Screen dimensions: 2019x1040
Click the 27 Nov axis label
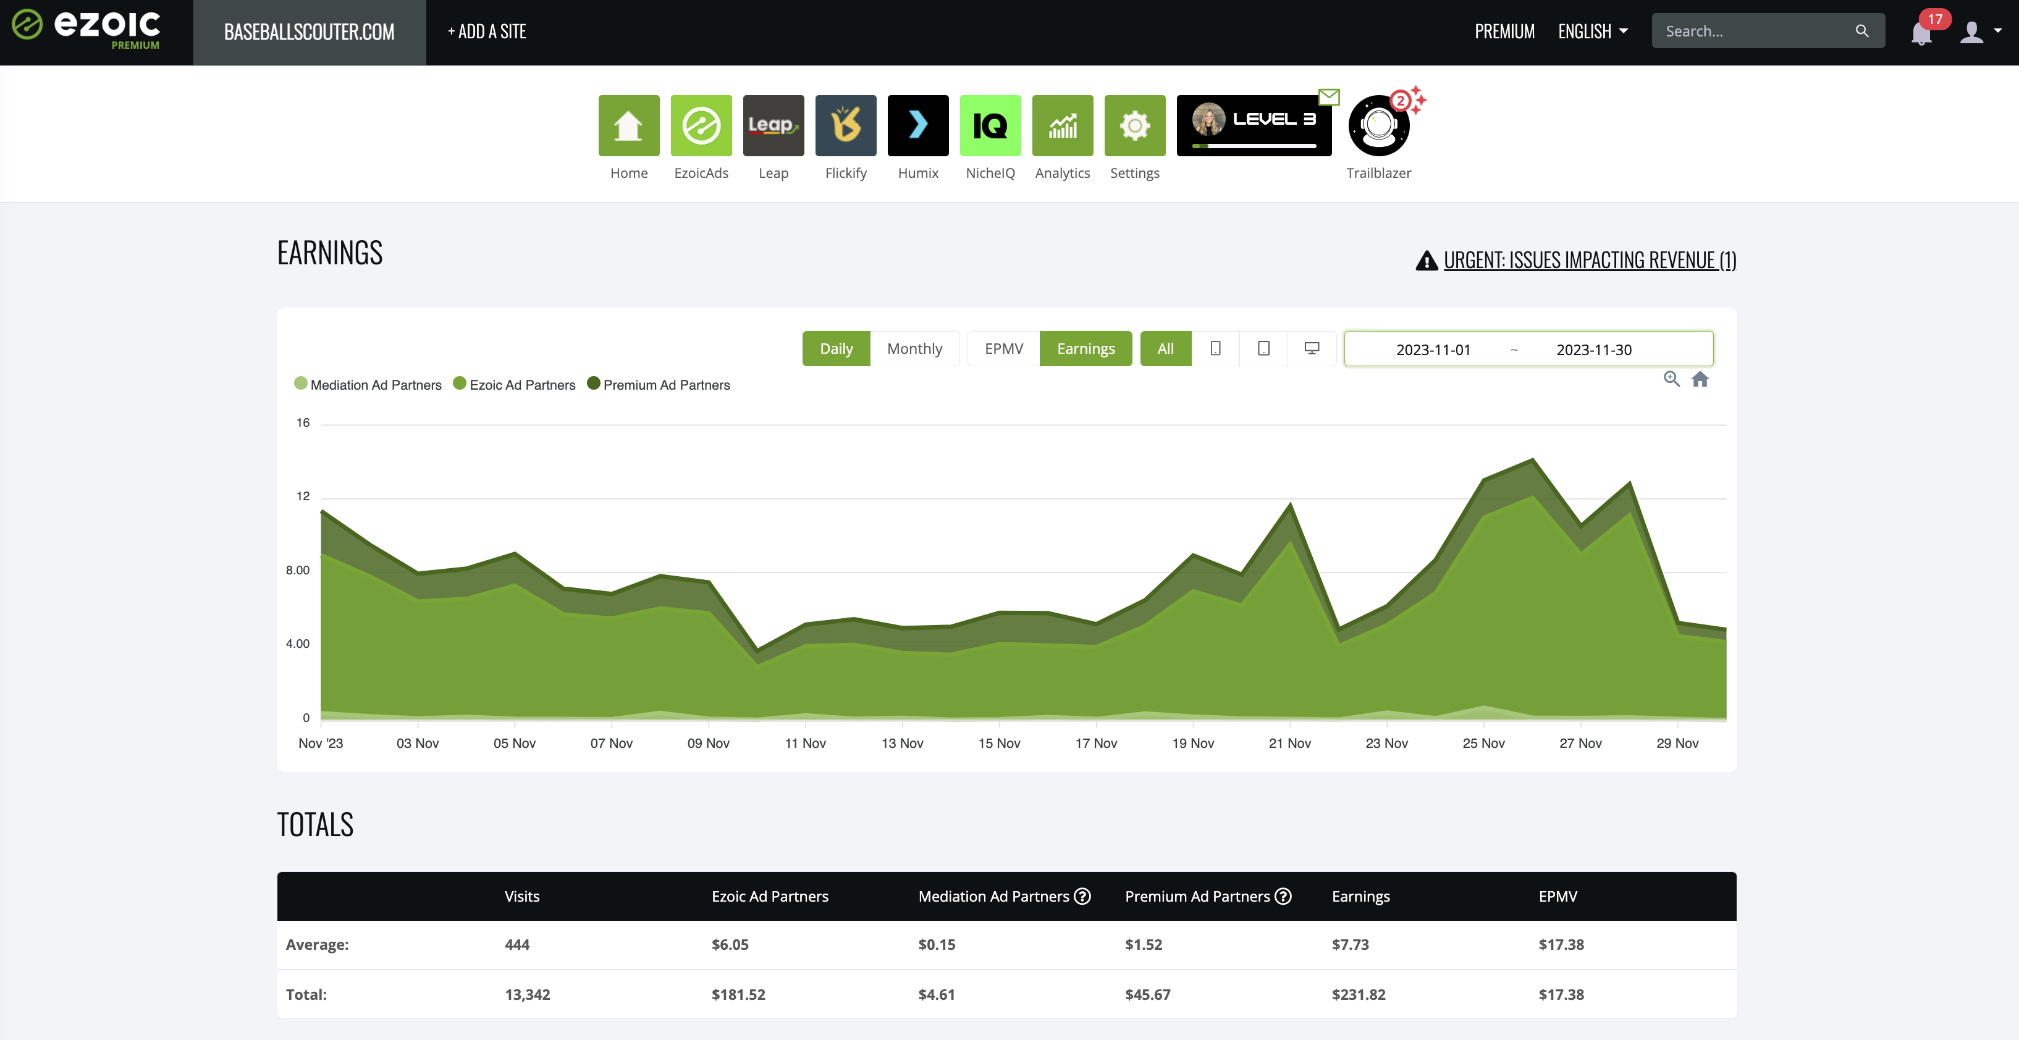point(1580,743)
